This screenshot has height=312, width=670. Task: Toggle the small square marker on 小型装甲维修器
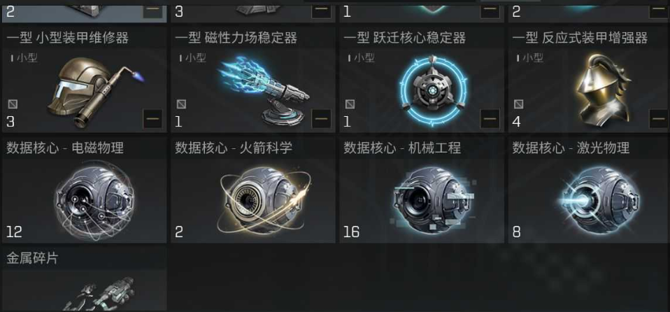click(13, 104)
